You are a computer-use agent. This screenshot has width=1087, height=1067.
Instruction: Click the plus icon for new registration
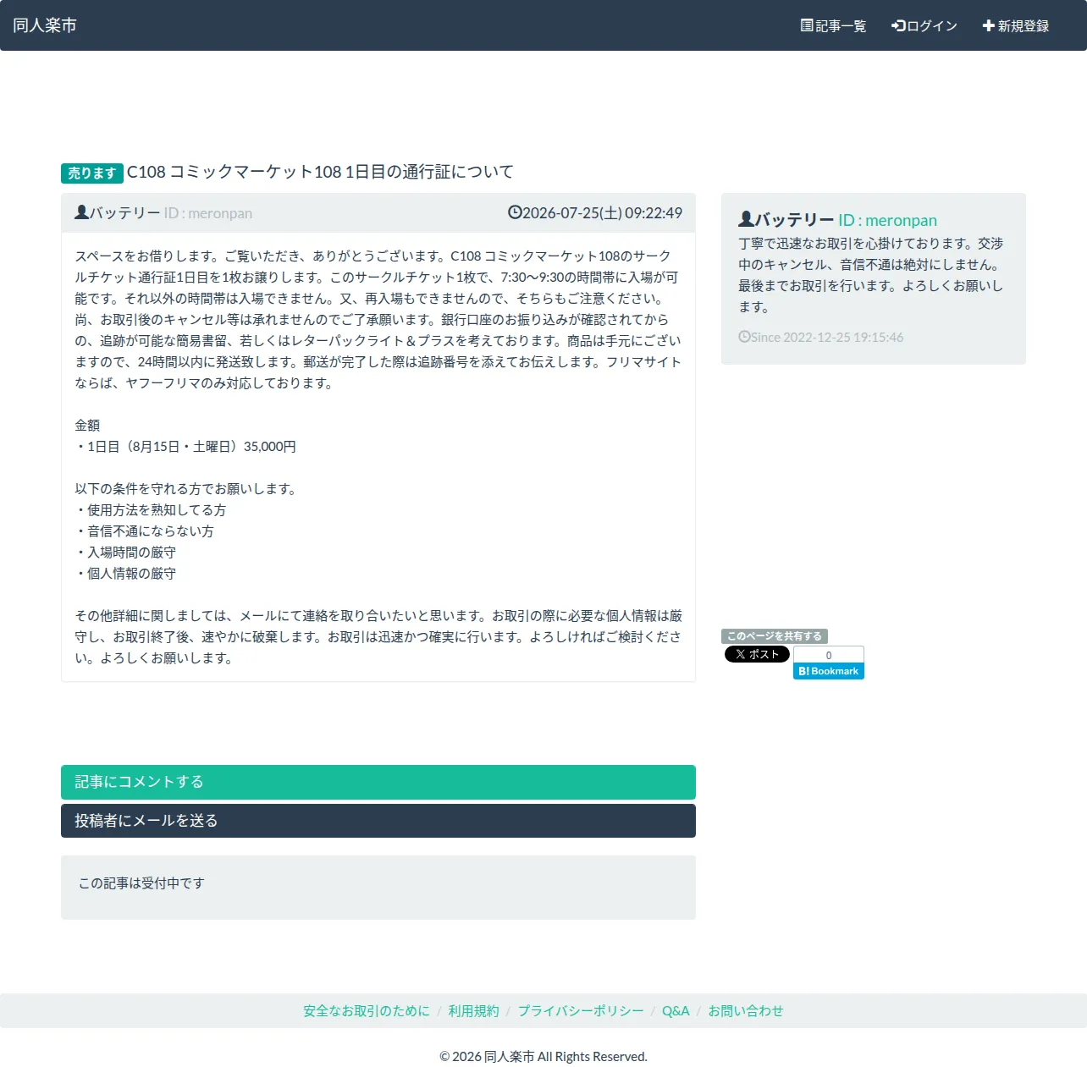pos(988,25)
